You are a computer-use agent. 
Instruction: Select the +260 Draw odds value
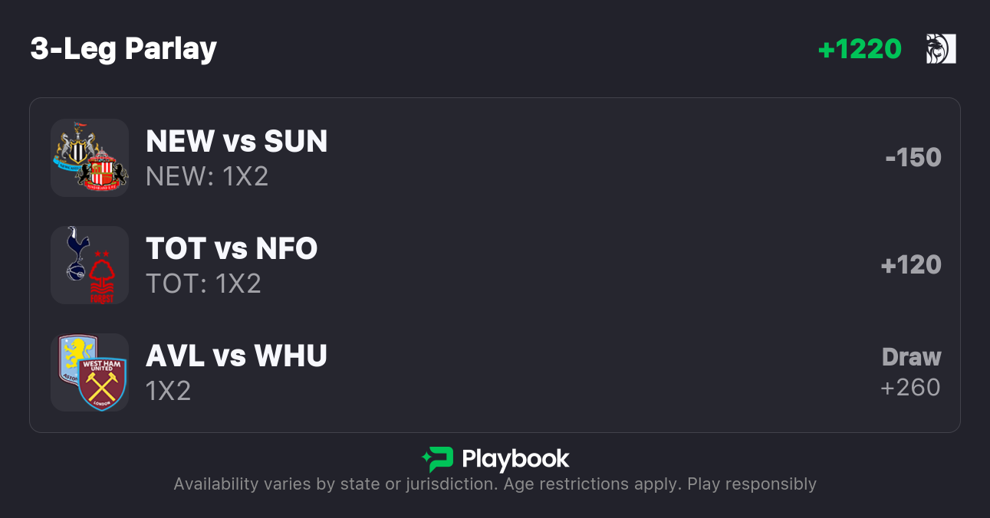click(x=910, y=388)
